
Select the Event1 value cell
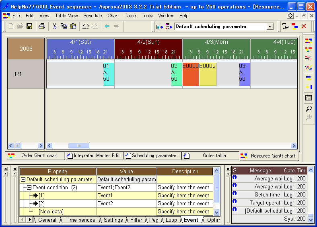click(x=126, y=196)
